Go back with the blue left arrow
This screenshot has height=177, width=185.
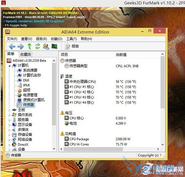(12, 46)
